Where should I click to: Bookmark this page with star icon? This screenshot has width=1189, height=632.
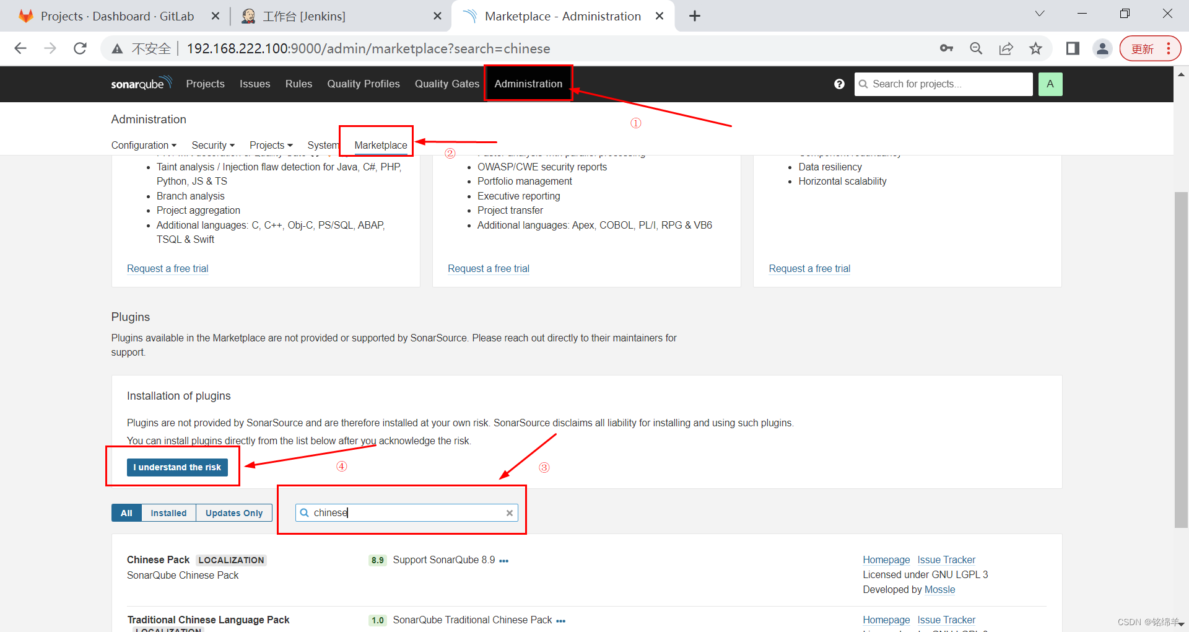1035,48
